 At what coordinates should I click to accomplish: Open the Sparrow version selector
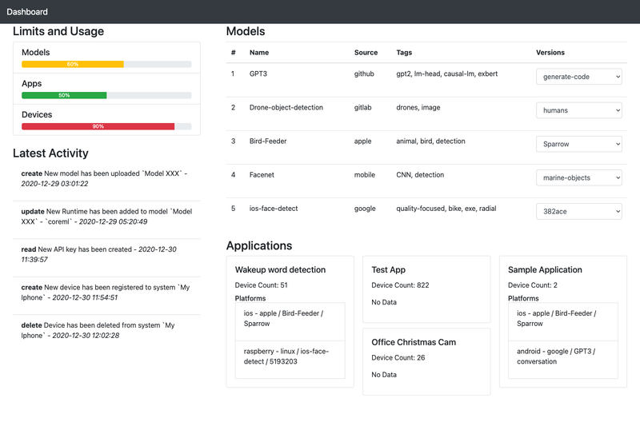pos(578,144)
